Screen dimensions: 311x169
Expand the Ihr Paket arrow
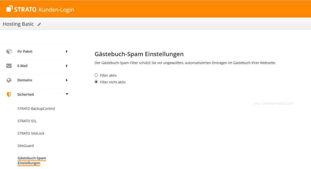67,51
